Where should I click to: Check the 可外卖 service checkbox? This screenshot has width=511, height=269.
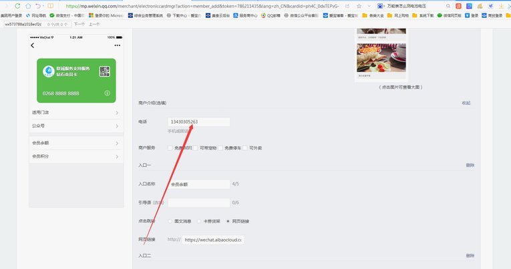[x=245, y=148]
